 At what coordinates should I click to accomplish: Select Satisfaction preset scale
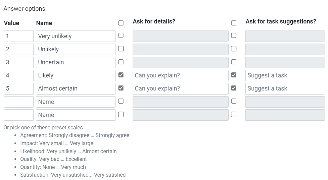click(x=73, y=175)
